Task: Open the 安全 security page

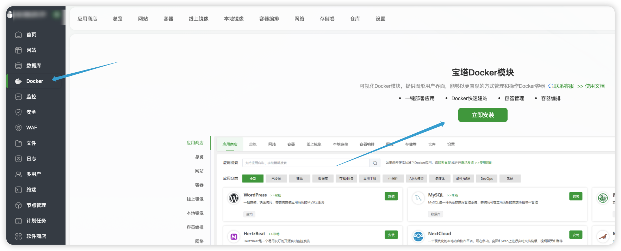Action: point(31,112)
